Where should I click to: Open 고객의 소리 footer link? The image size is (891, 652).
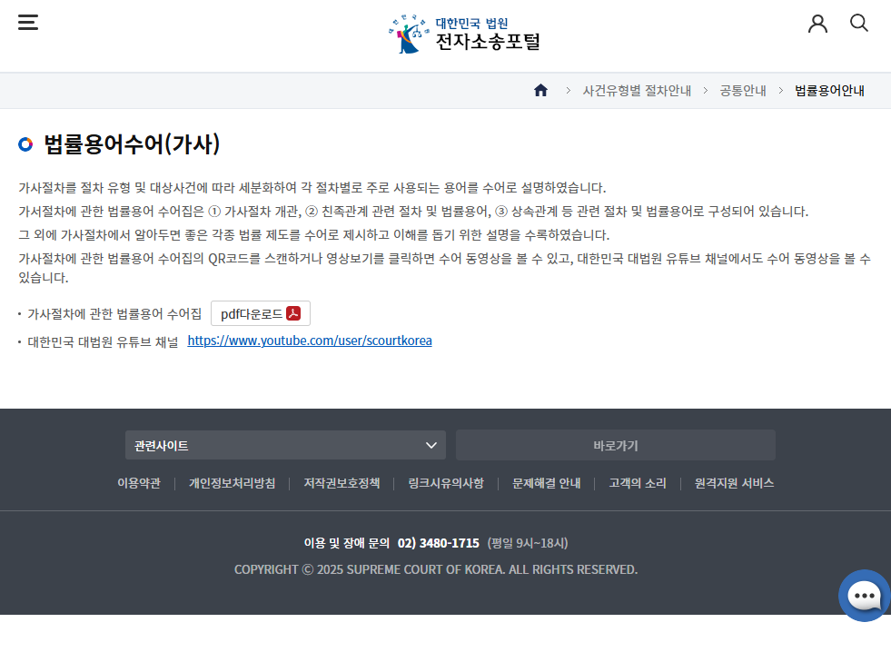click(638, 483)
